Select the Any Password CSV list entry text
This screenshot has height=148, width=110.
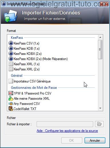(x=27, y=104)
